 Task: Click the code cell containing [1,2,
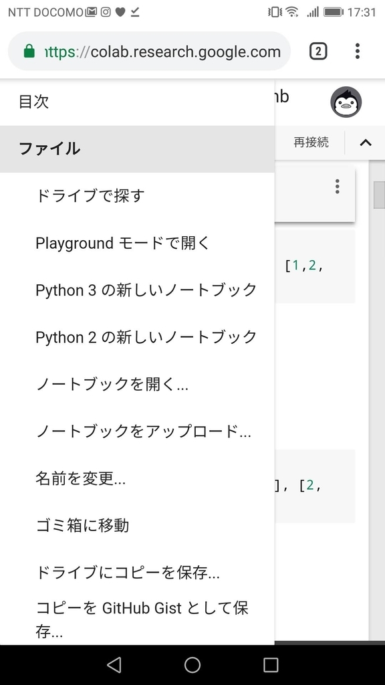315,266
